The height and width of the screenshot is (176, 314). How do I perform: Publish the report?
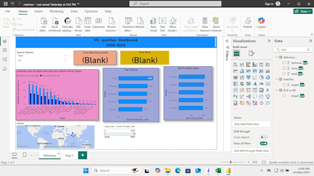point(248,23)
